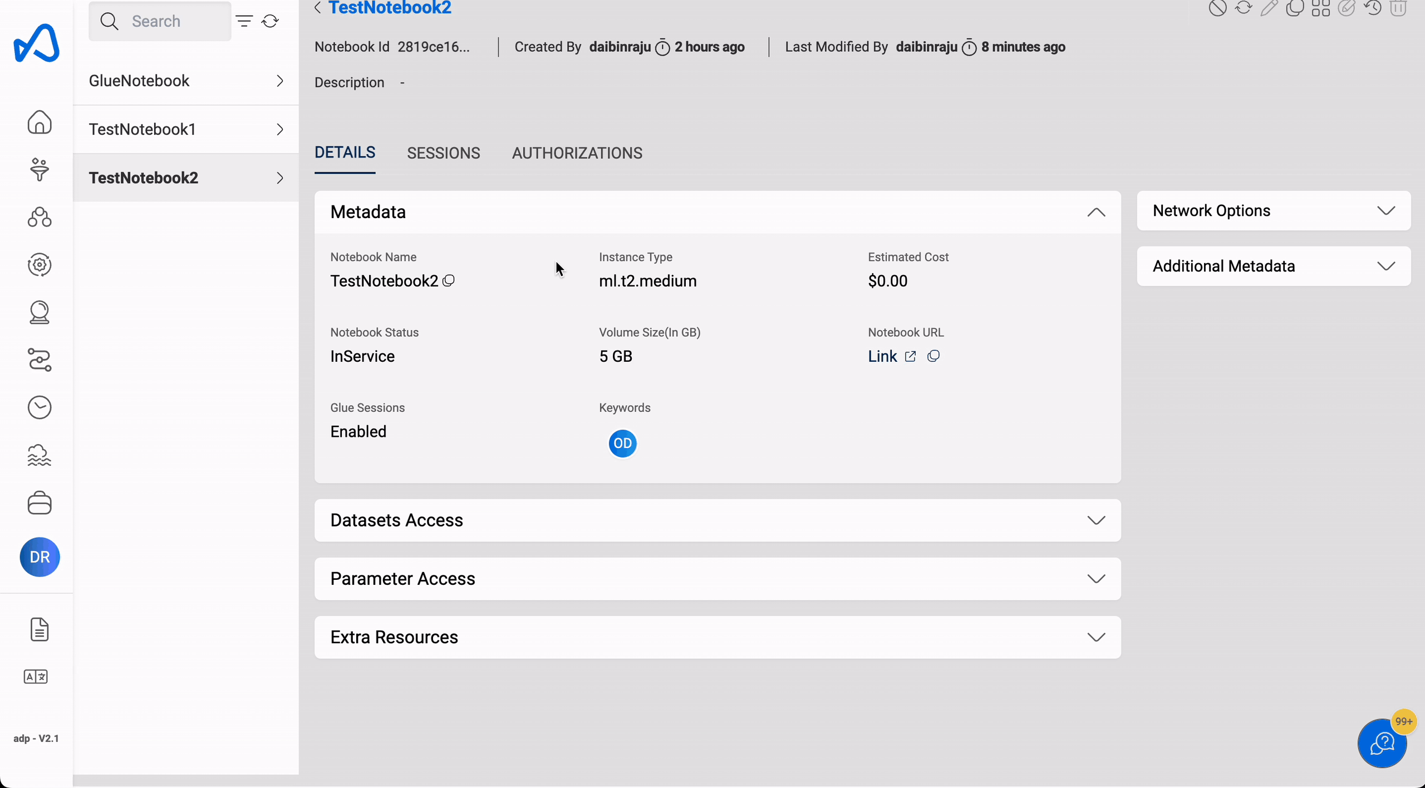Click the settings gear icon in sidebar
The image size is (1425, 788).
point(39,265)
